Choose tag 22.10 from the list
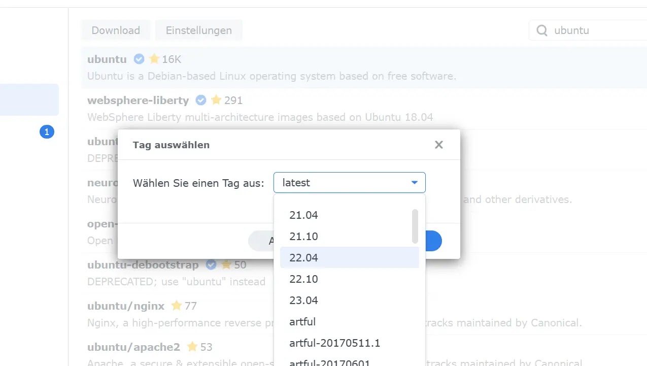The height and width of the screenshot is (366, 647). point(350,279)
